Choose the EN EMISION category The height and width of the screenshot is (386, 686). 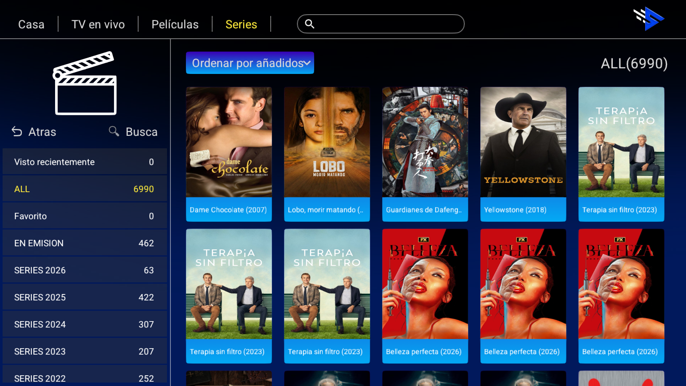(84, 243)
